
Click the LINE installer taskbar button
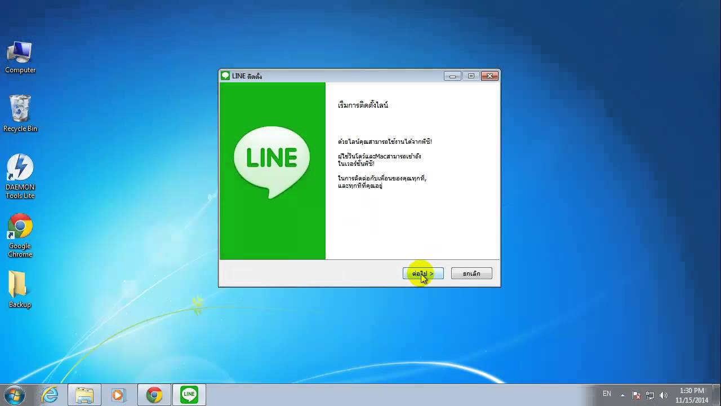click(189, 395)
